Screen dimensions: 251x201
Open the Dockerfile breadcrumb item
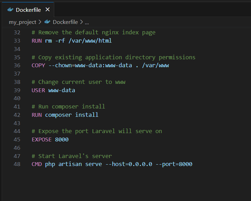click(65, 22)
